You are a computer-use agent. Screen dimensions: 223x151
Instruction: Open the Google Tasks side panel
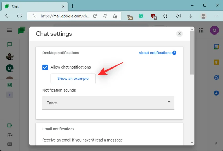(x=216, y=77)
